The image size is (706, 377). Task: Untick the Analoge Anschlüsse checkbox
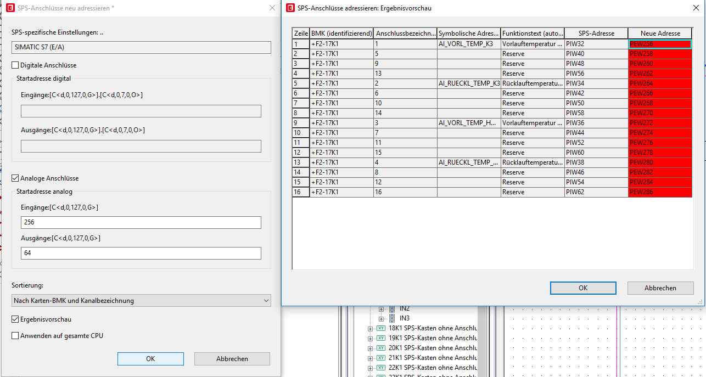15,178
